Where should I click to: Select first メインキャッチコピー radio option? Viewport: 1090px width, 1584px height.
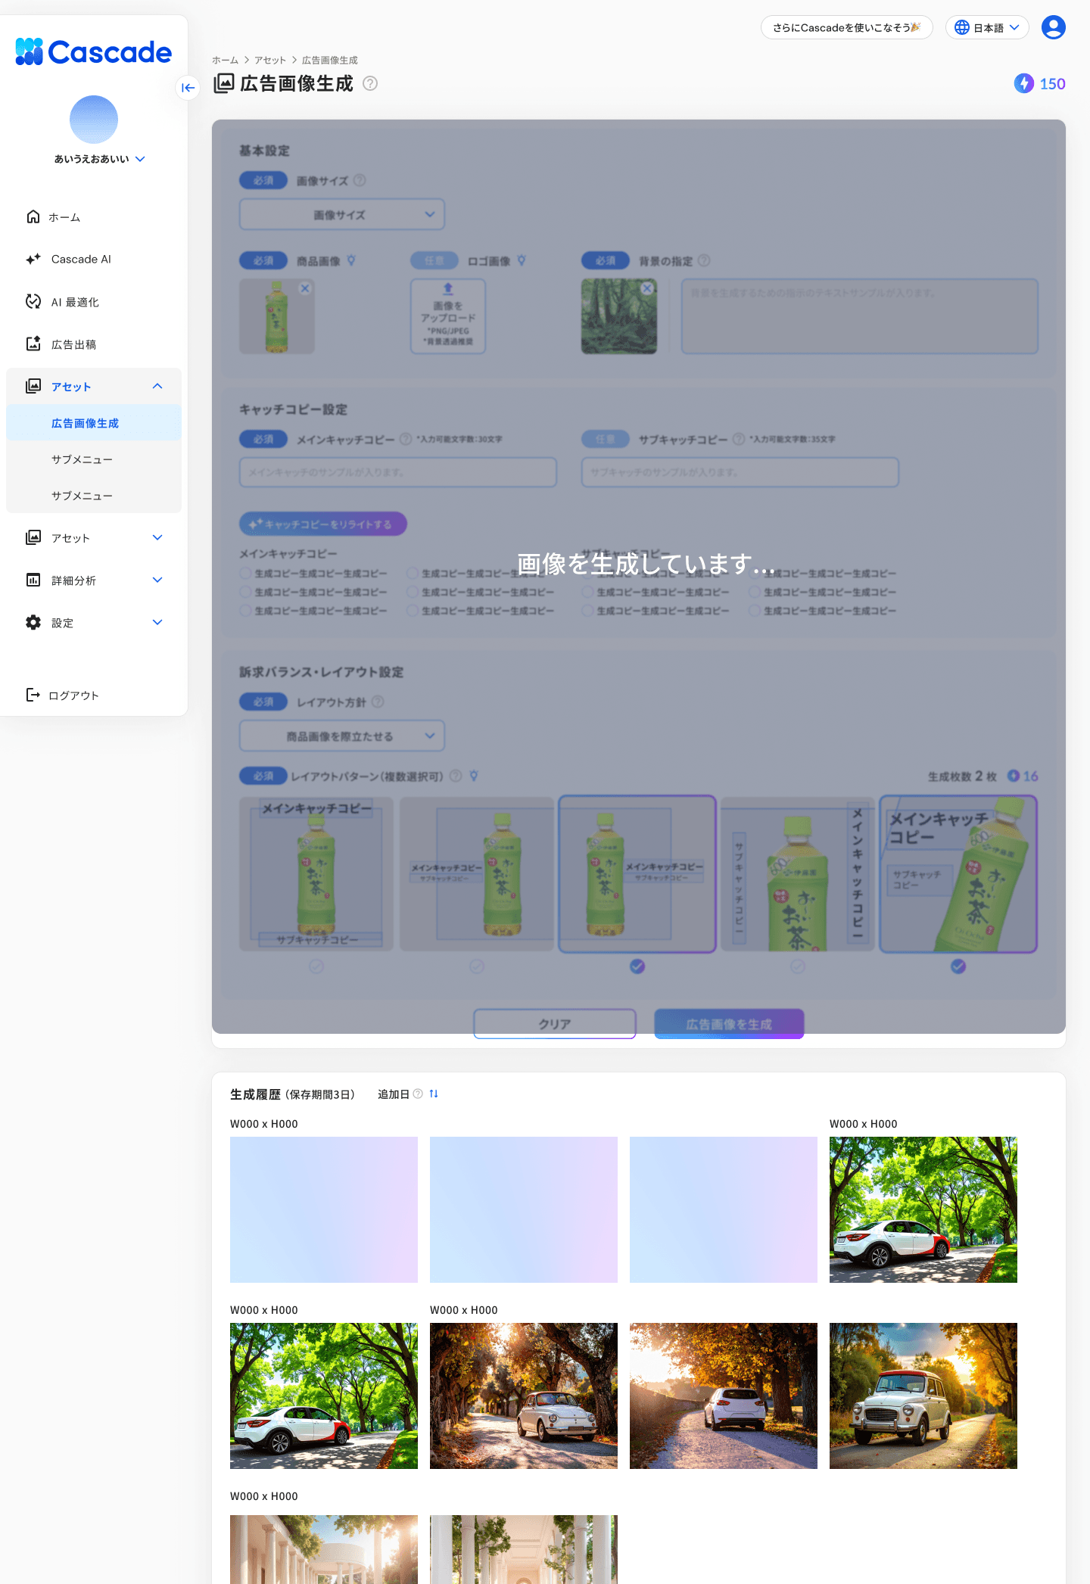coord(245,574)
